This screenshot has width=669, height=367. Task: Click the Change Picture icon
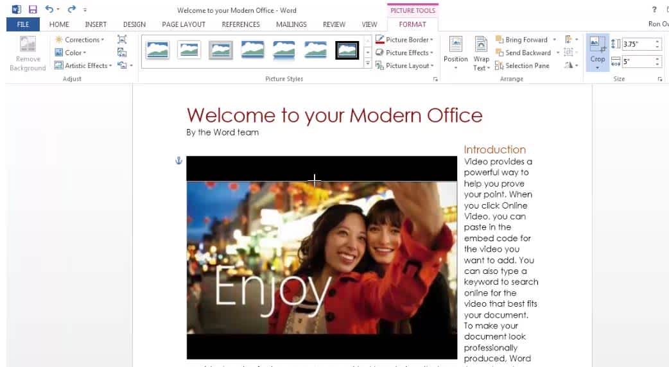pyautogui.click(x=122, y=53)
